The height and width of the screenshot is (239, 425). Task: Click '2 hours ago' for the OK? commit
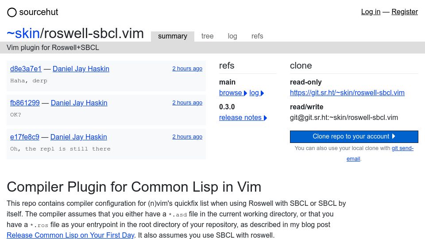point(187,103)
